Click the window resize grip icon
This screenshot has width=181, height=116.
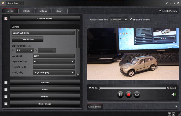click(x=179, y=114)
